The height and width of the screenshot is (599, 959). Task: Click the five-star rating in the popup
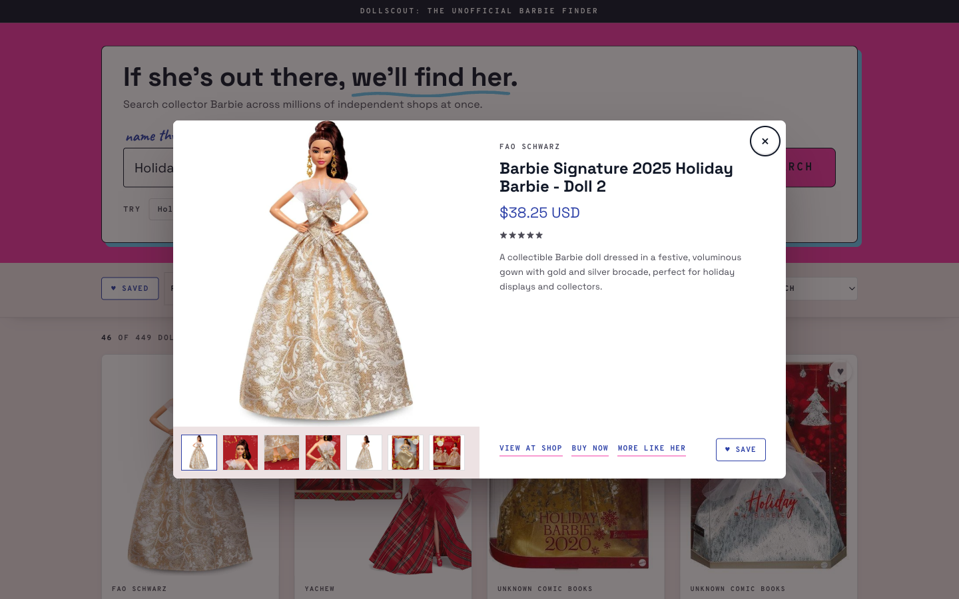click(x=521, y=236)
